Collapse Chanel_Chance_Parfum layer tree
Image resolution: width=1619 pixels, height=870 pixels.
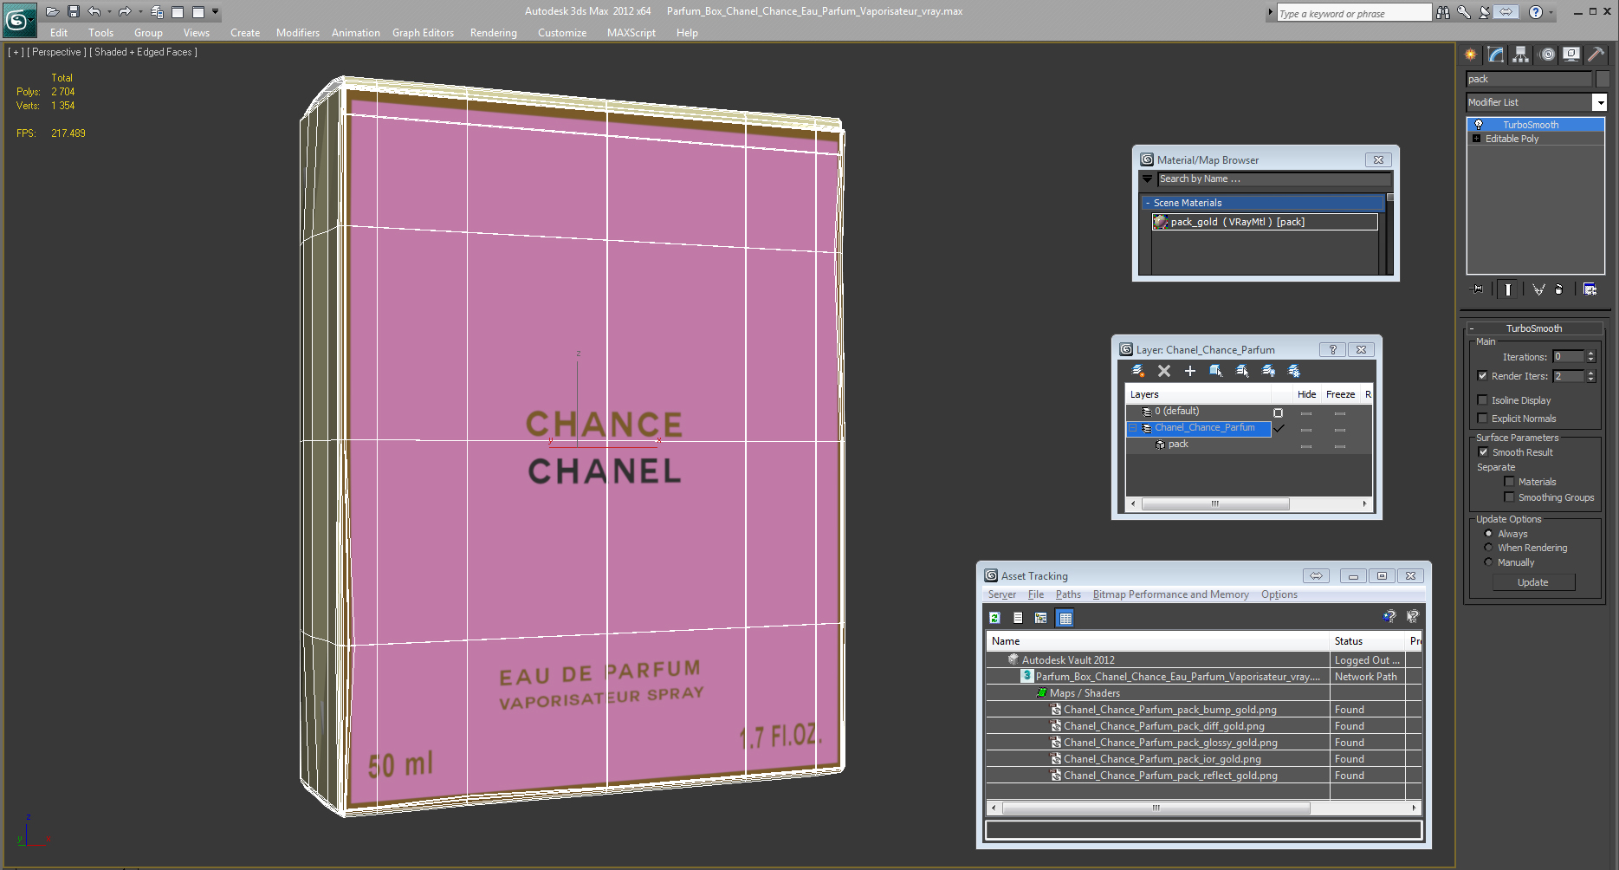point(1132,428)
